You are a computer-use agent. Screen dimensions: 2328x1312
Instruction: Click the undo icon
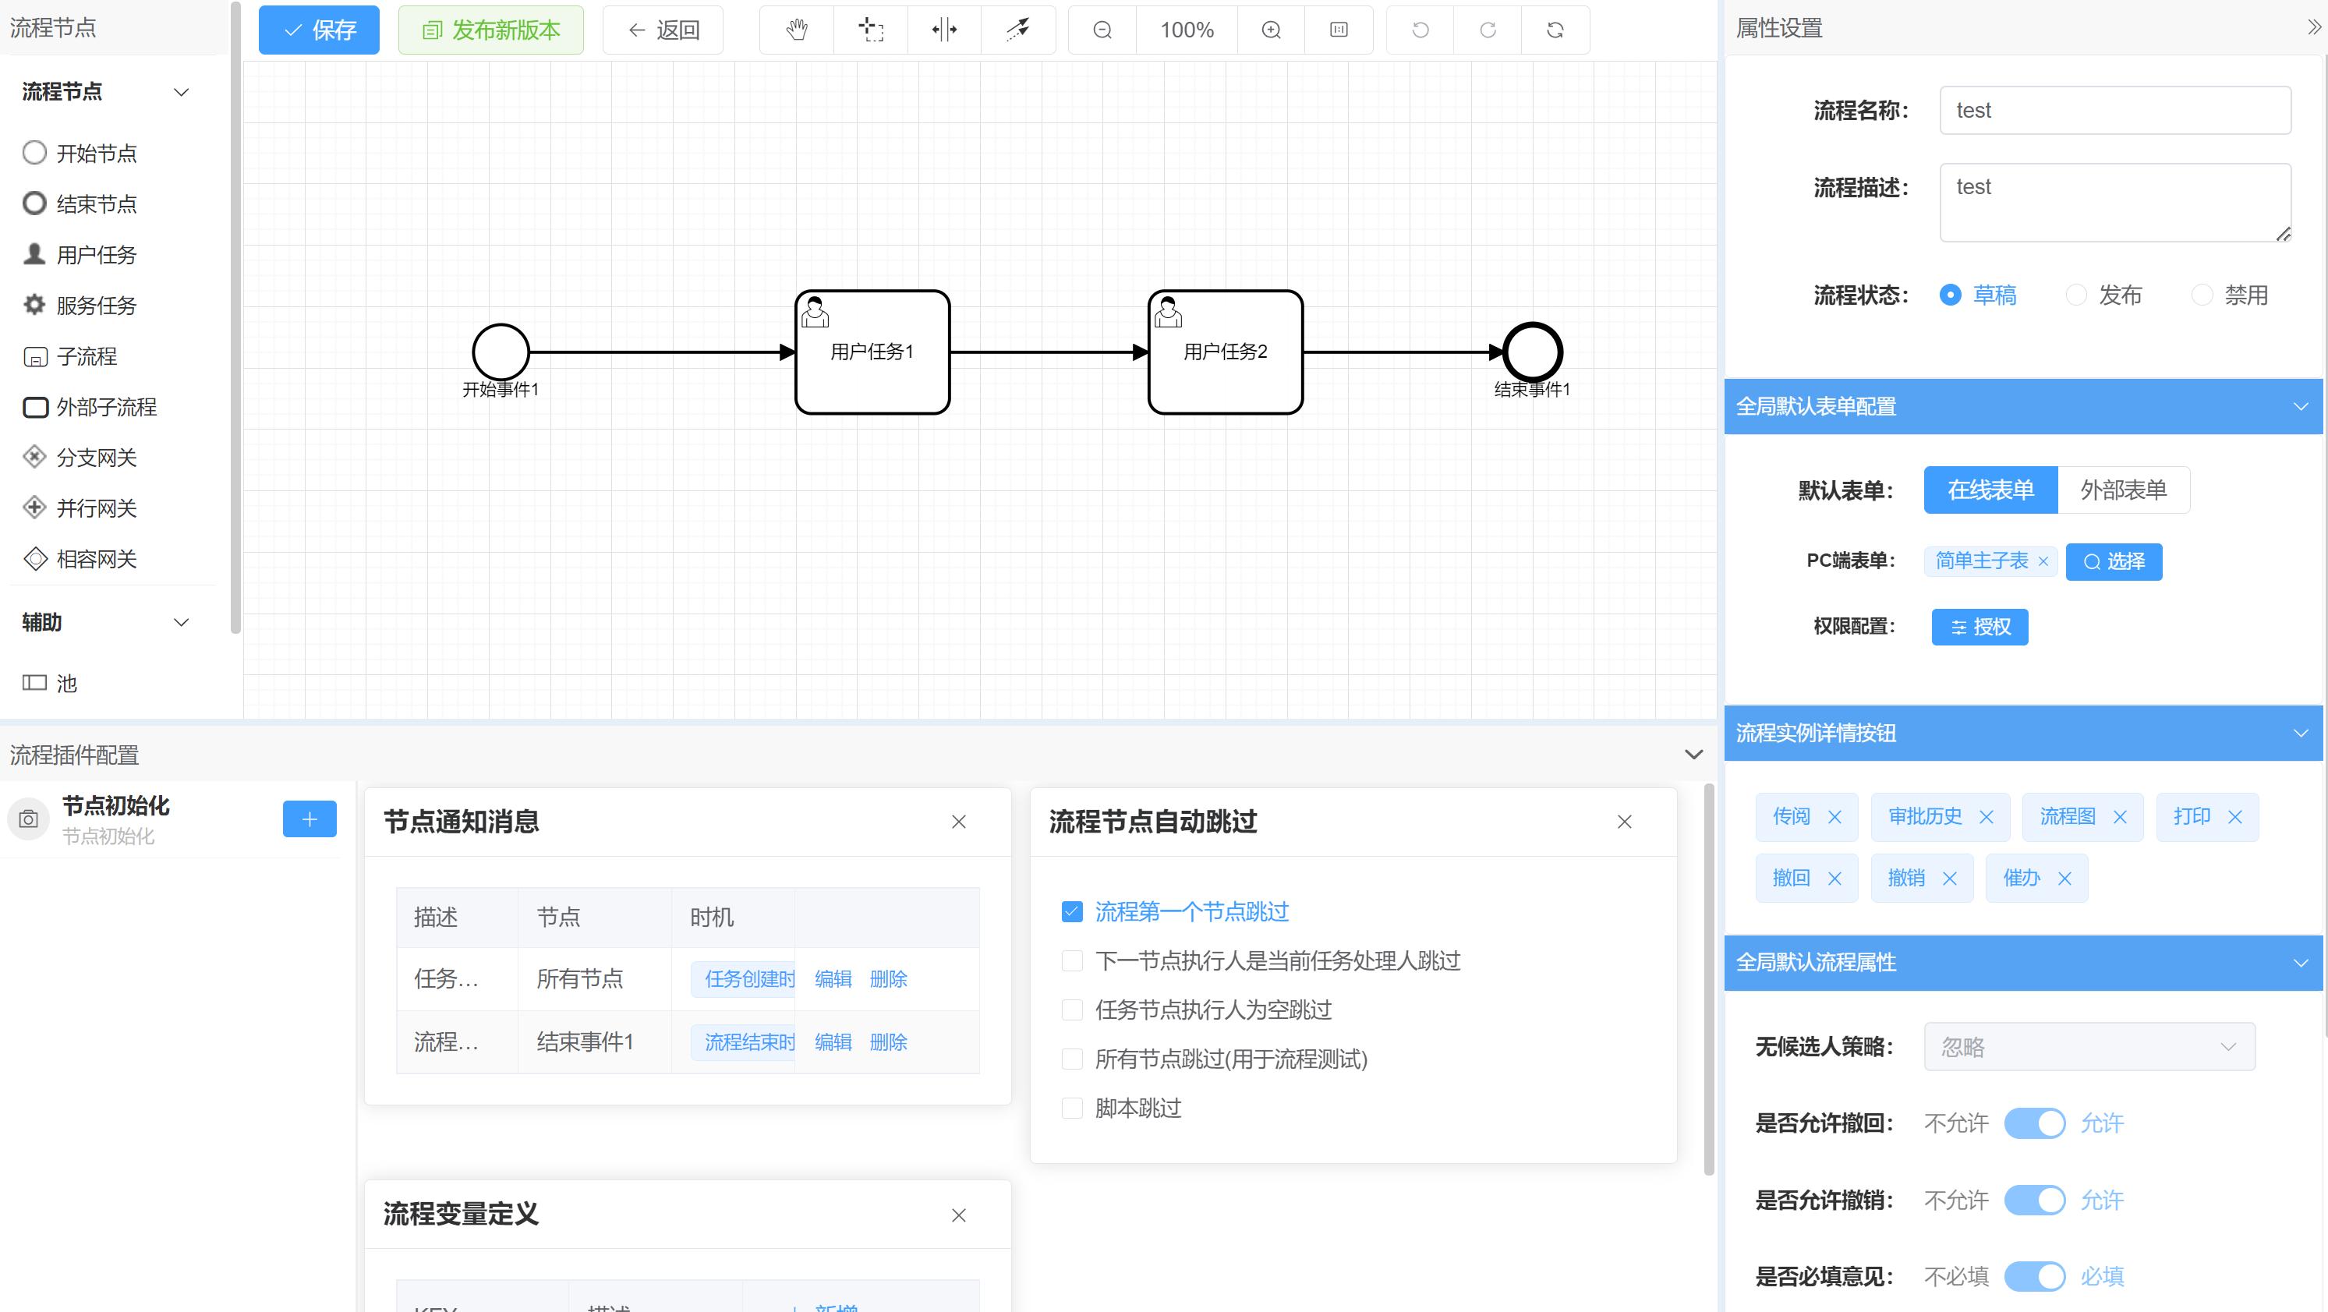[1420, 30]
